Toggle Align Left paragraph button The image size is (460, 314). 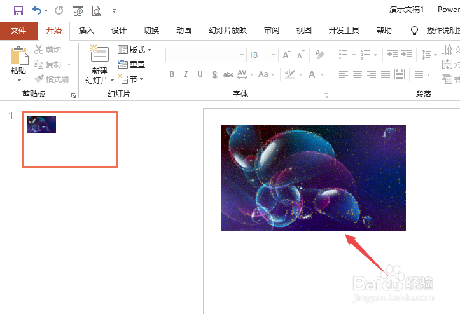point(343,74)
